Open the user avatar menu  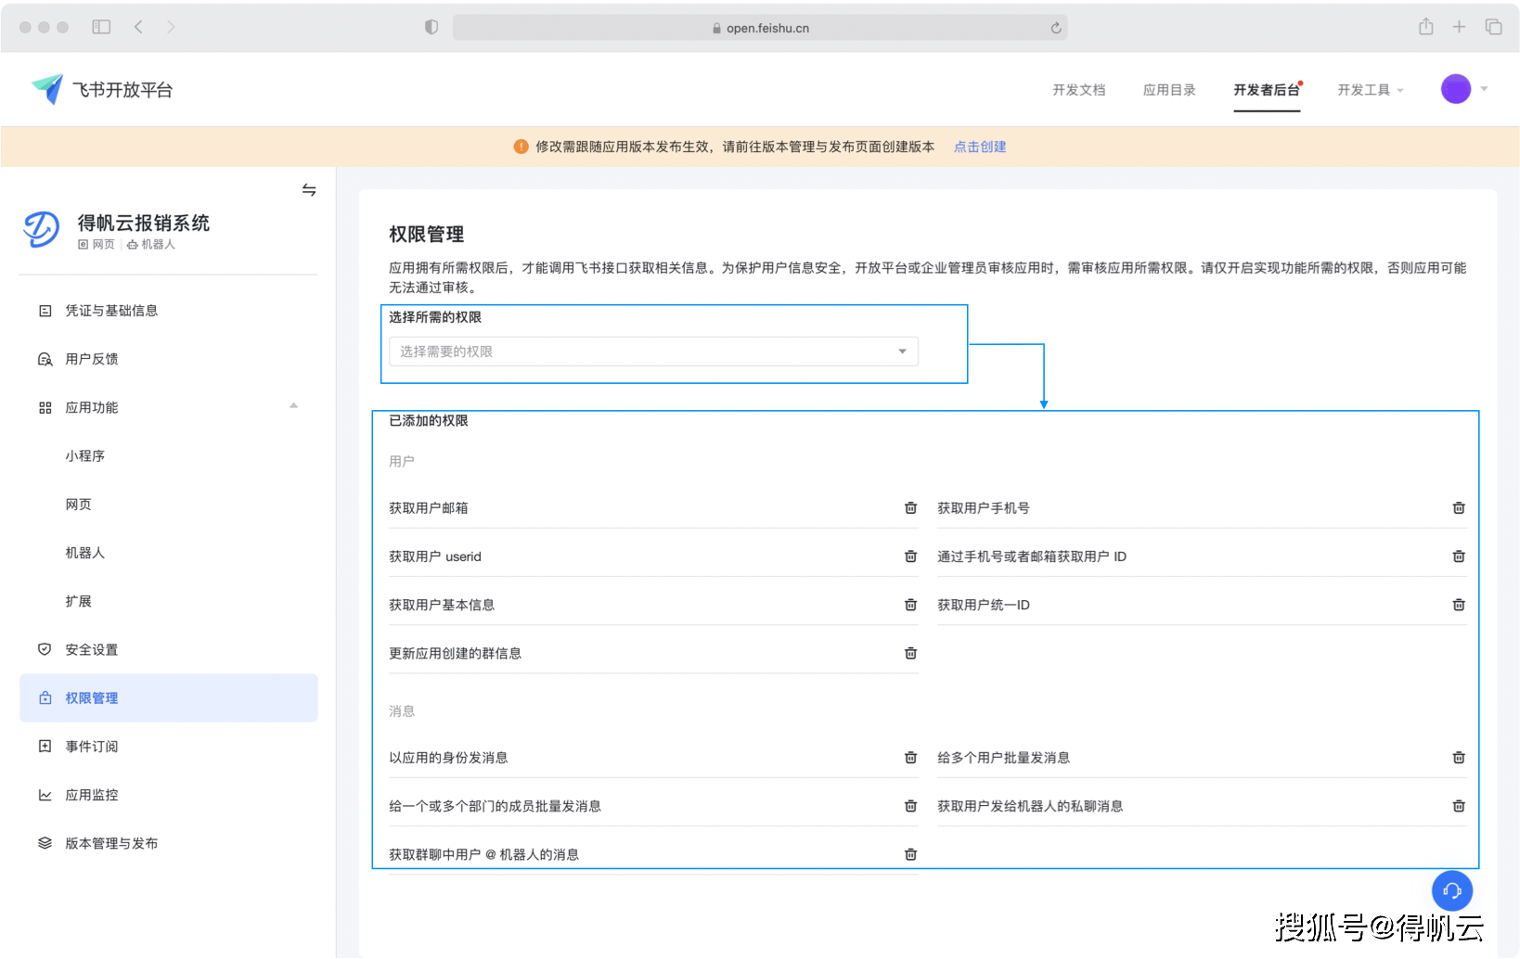pos(1455,89)
